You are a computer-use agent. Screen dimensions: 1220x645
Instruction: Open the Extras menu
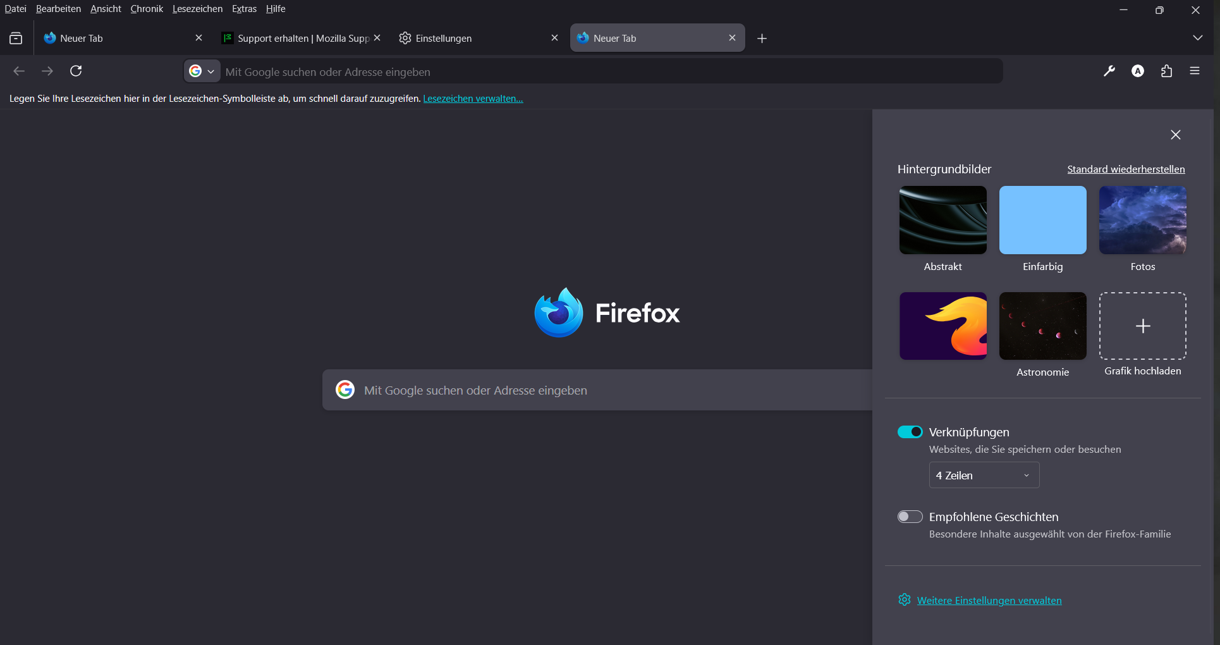pyautogui.click(x=244, y=9)
